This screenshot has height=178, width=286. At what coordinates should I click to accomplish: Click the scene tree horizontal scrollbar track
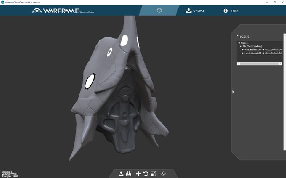260,64
